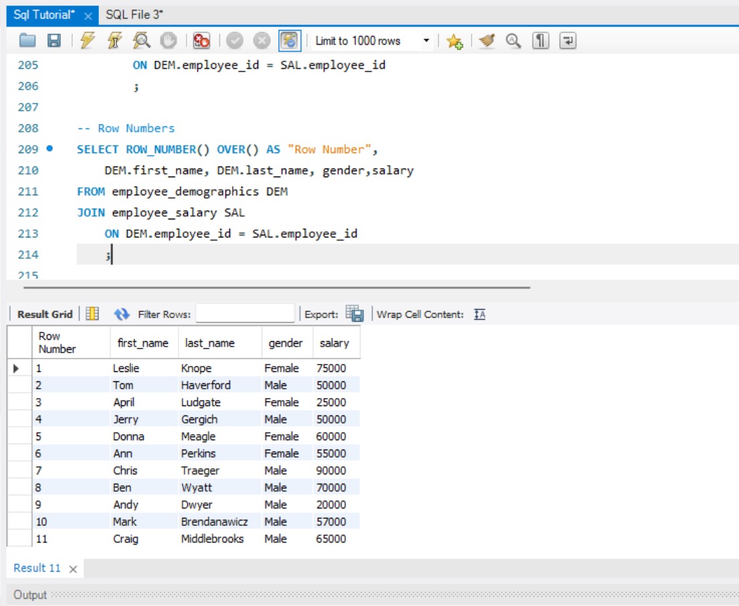Sort by gender column header
Image resolution: width=739 pixels, height=606 pixels.
[287, 342]
